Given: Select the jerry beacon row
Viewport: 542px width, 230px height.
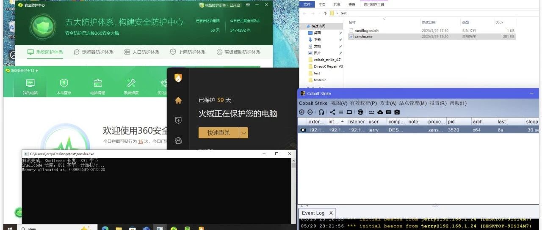Looking at the screenshot, I should (x=419, y=130).
